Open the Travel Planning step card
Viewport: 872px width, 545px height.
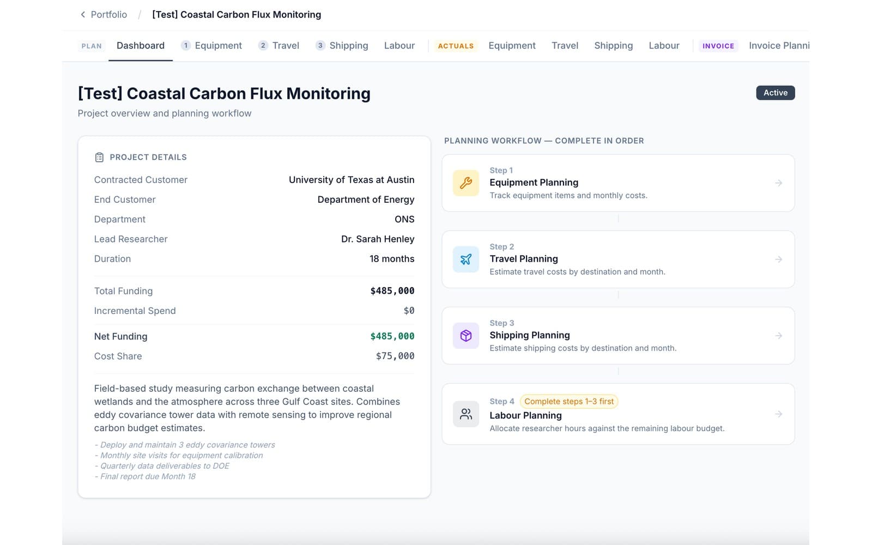618,259
